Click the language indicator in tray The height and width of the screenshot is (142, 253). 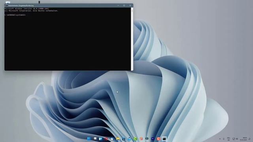(228, 139)
